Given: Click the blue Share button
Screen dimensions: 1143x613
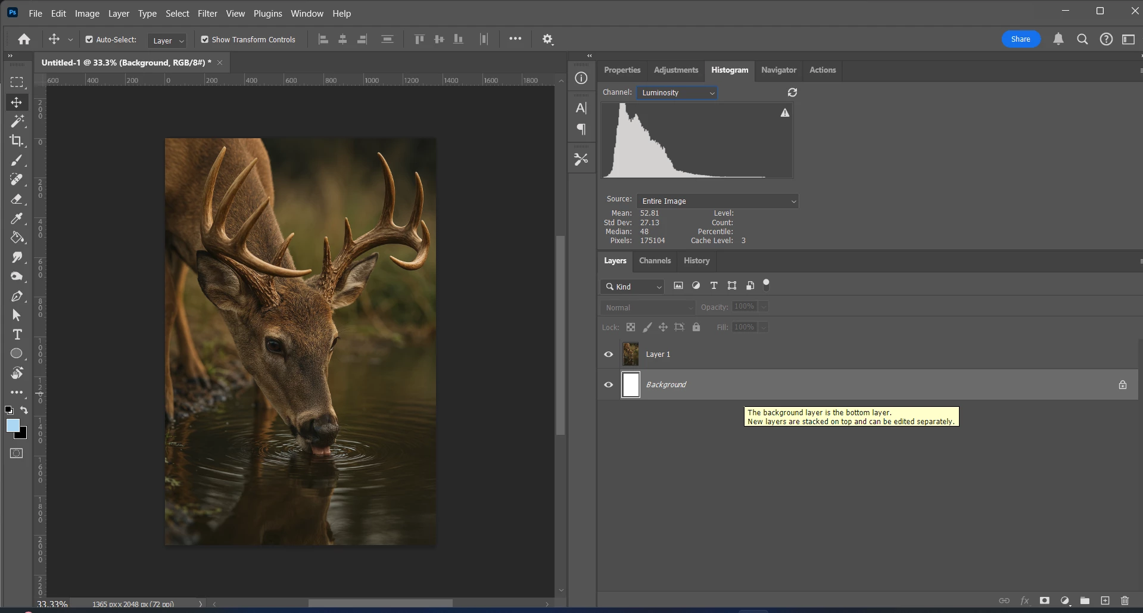Looking at the screenshot, I should pos(1020,39).
